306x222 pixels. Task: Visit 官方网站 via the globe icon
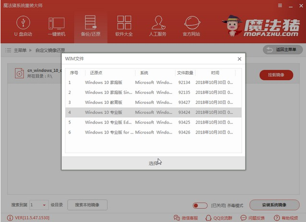192,26
